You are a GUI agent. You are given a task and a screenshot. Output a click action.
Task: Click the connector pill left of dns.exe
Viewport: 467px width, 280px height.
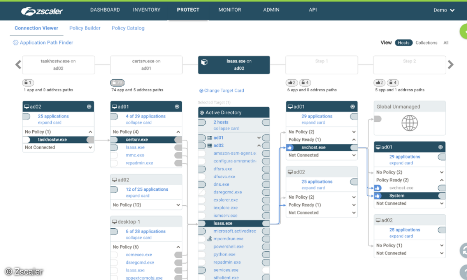[202, 184]
